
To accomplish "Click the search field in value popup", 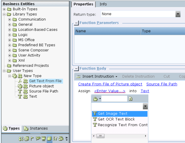I will [114, 99].
